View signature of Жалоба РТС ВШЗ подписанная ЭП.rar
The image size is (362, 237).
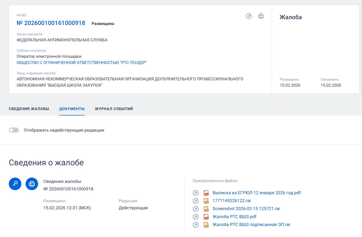point(195,225)
